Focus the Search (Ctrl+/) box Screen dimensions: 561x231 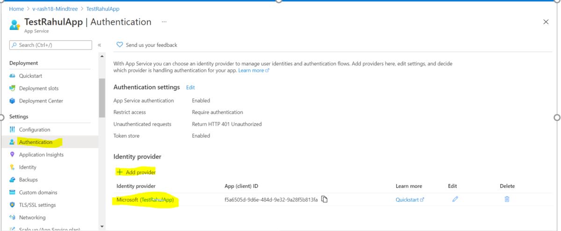[x=50, y=45]
